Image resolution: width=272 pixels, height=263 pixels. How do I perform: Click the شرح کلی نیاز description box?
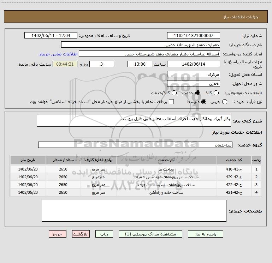(x=134, y=121)
